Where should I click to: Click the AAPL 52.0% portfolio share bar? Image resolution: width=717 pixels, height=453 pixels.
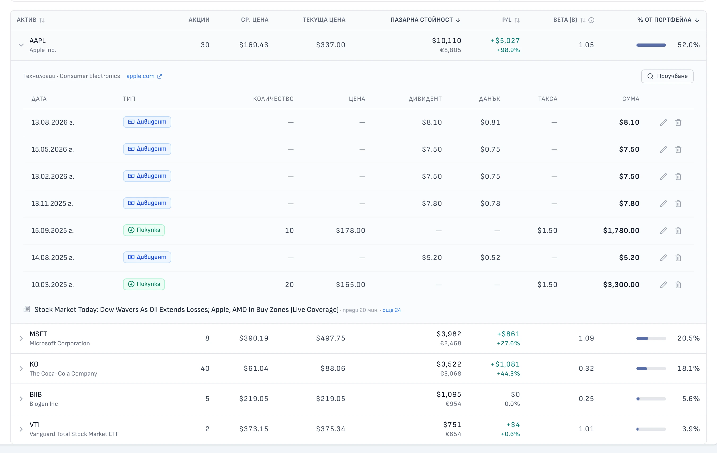pos(651,45)
